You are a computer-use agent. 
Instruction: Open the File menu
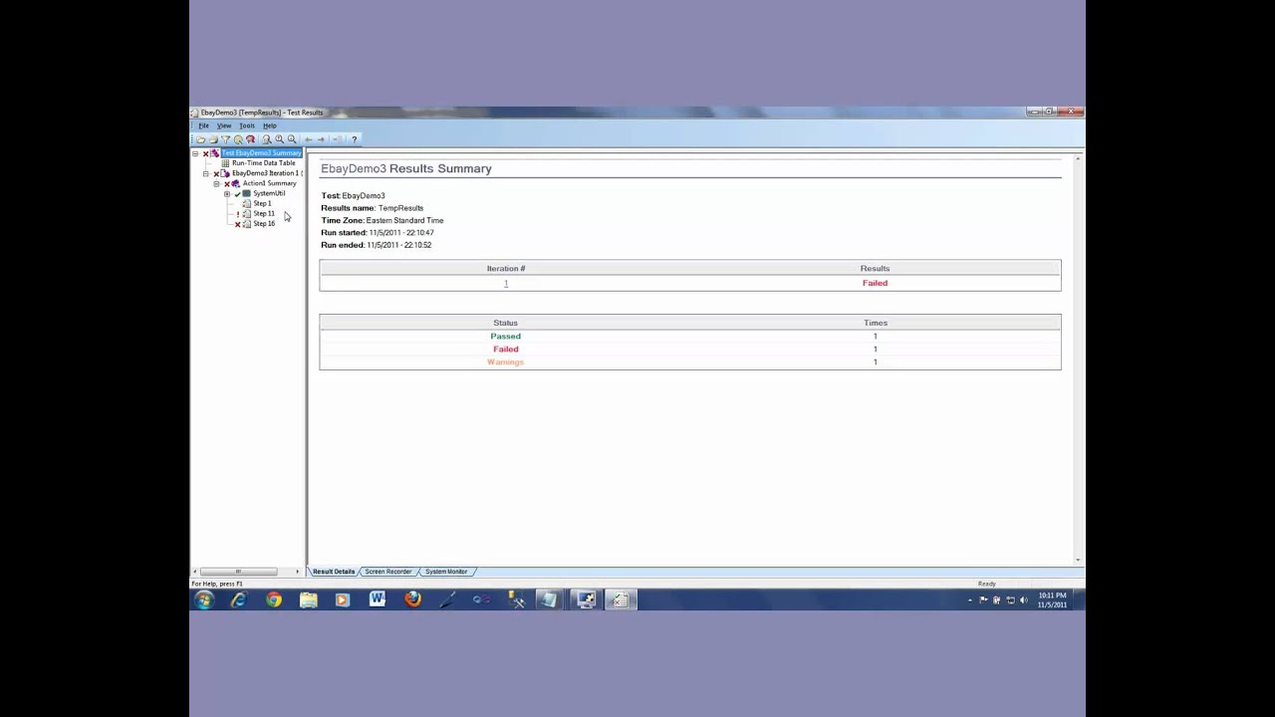[203, 125]
